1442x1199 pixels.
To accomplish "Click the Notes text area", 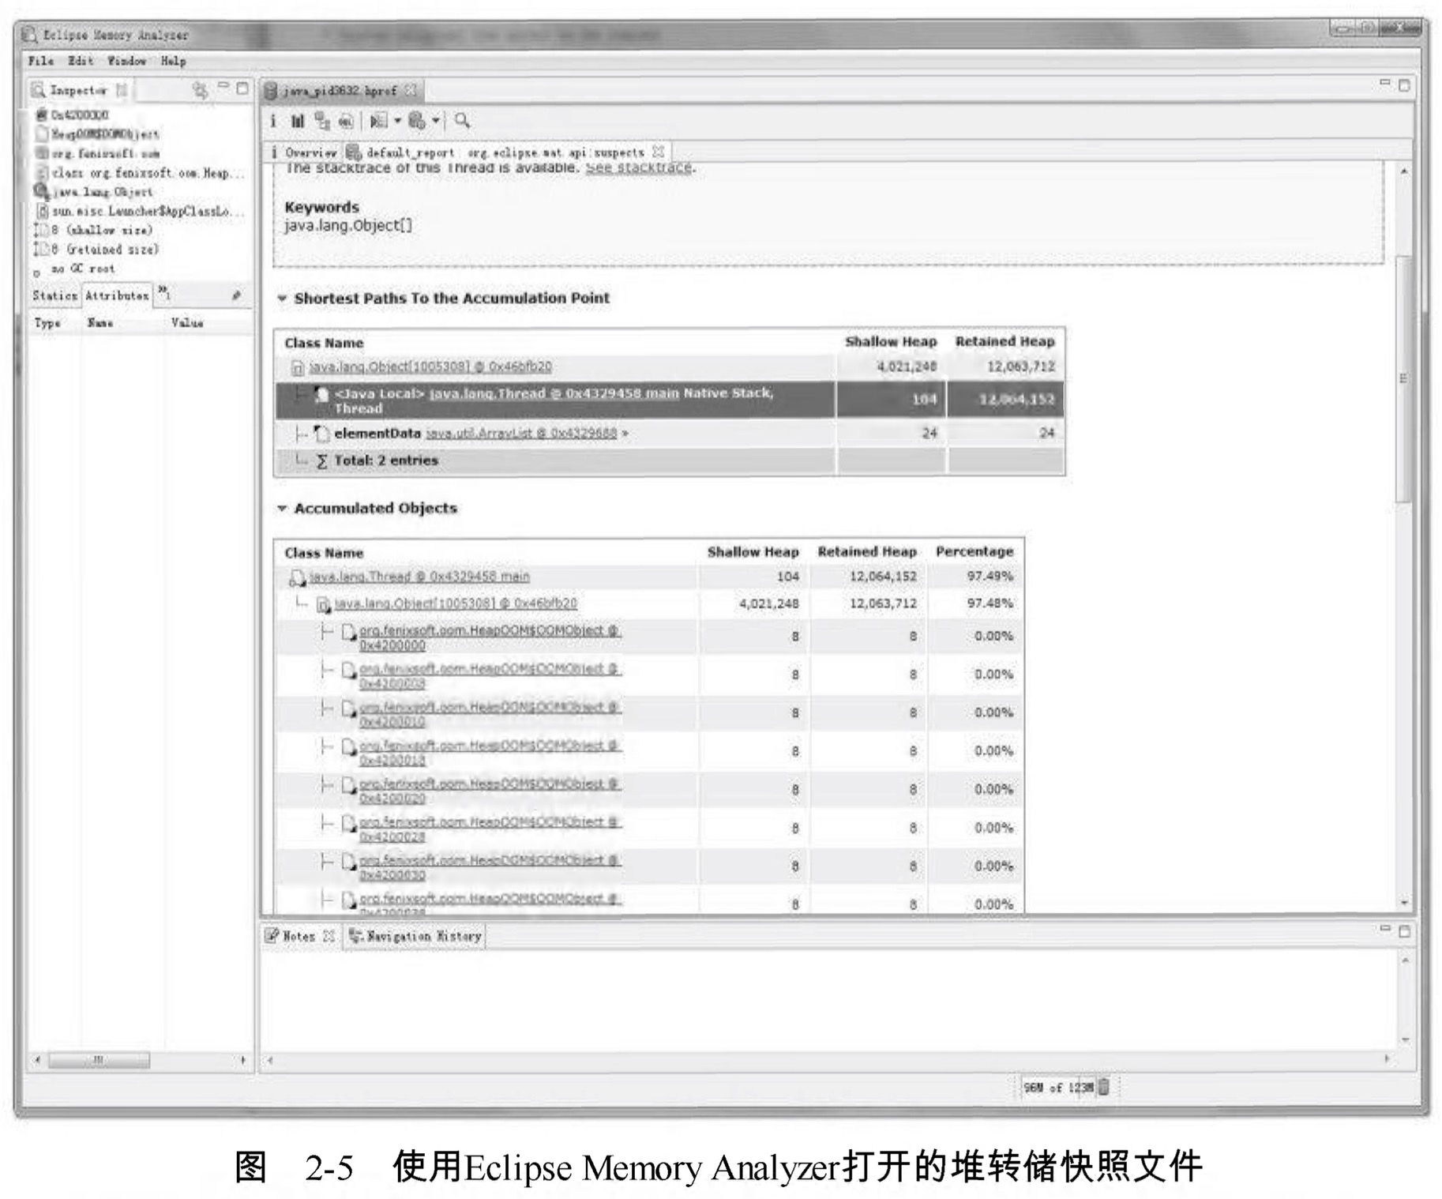I will tap(828, 1000).
